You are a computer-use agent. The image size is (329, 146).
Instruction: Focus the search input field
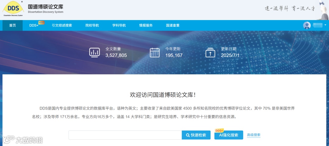tap(125, 135)
